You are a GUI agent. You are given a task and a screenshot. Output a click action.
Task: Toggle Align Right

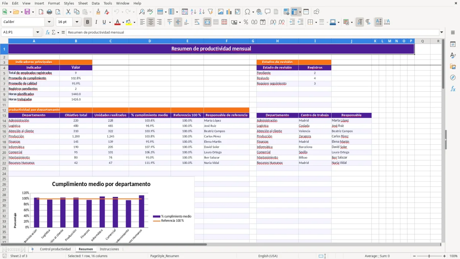click(x=159, y=22)
